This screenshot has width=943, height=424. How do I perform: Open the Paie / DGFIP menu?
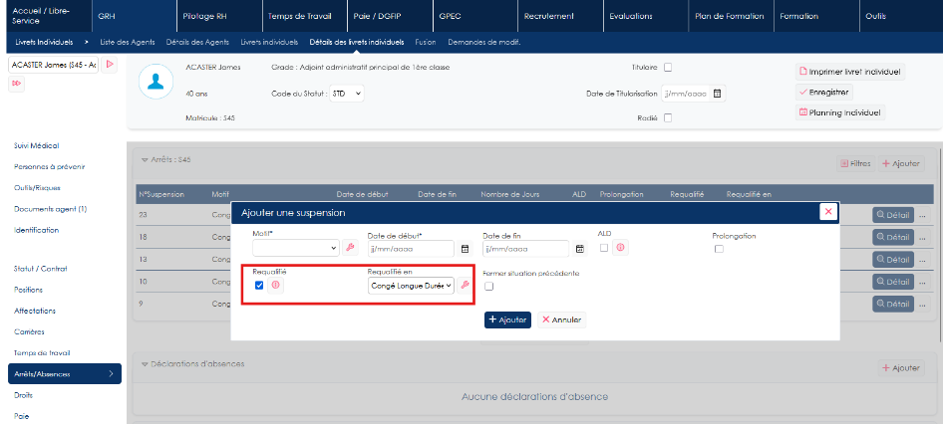pos(391,16)
